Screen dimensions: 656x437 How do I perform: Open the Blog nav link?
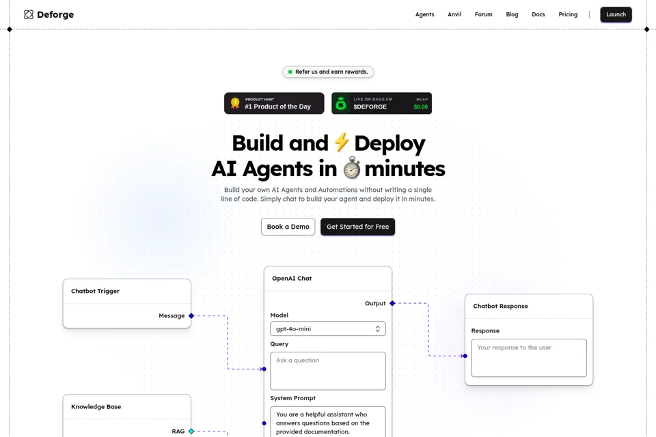tap(512, 14)
